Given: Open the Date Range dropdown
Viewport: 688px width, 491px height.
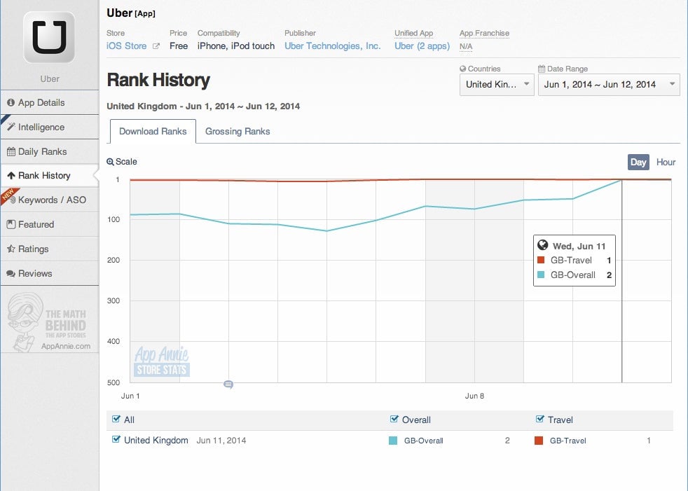Looking at the screenshot, I should coord(609,85).
